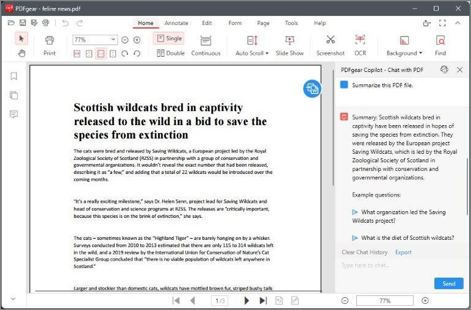Image resolution: width=471 pixels, height=310 pixels.
Task: Send the chat message
Action: tap(449, 284)
